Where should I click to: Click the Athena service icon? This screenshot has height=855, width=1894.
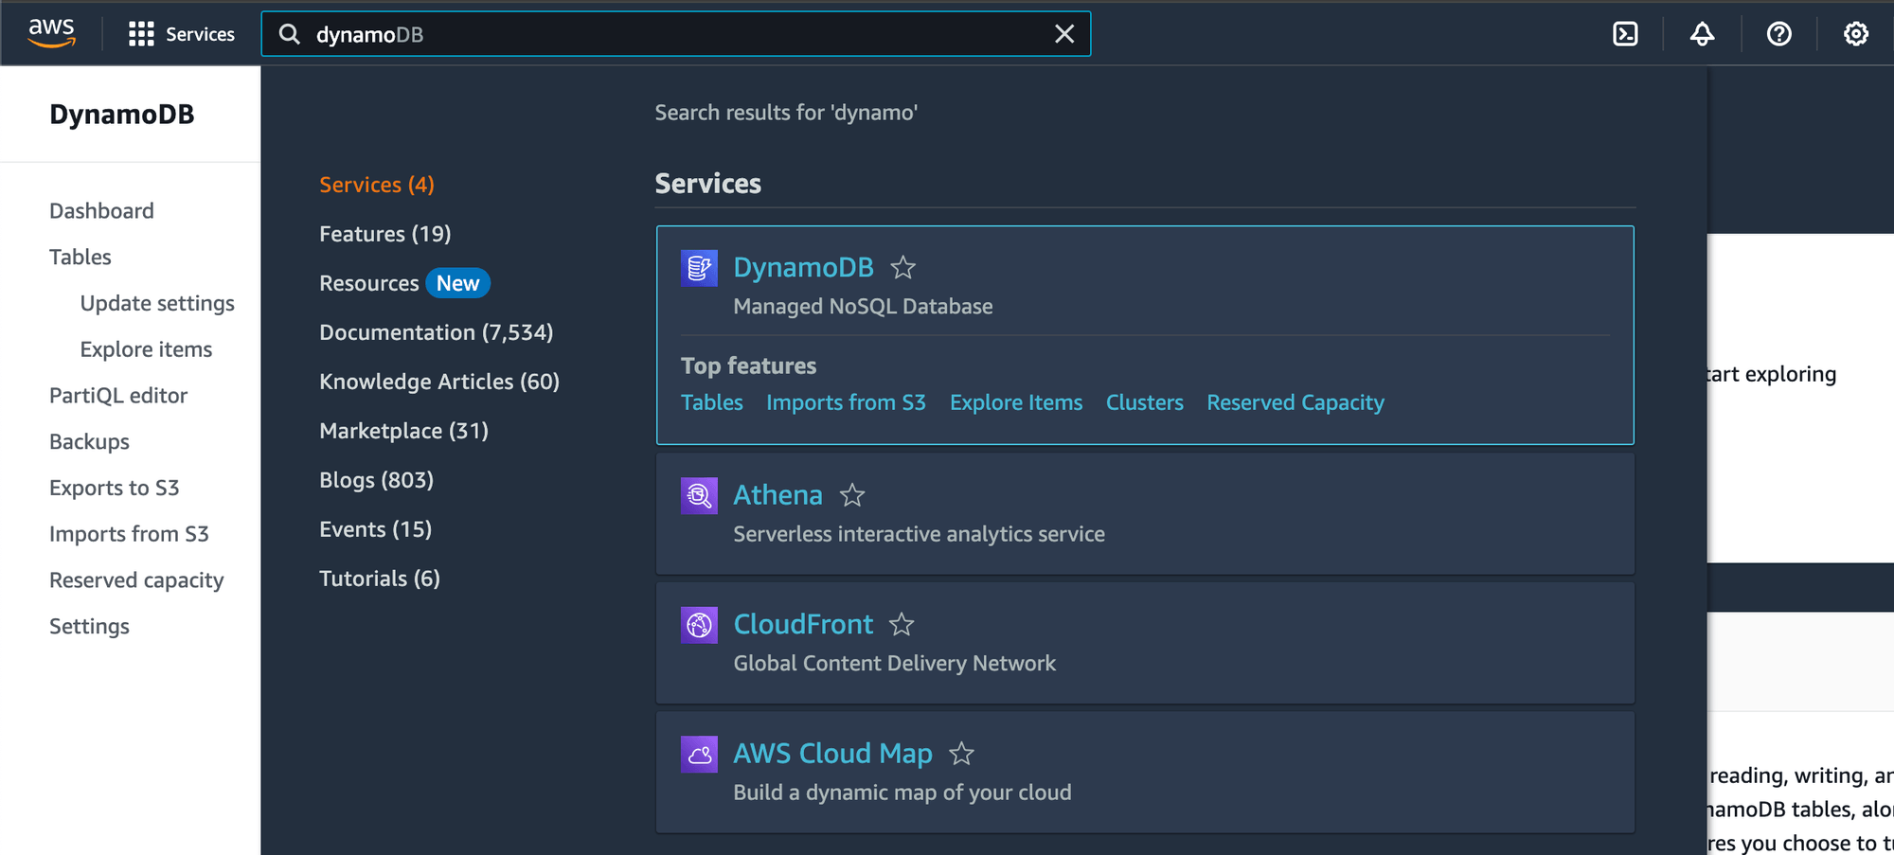(699, 495)
